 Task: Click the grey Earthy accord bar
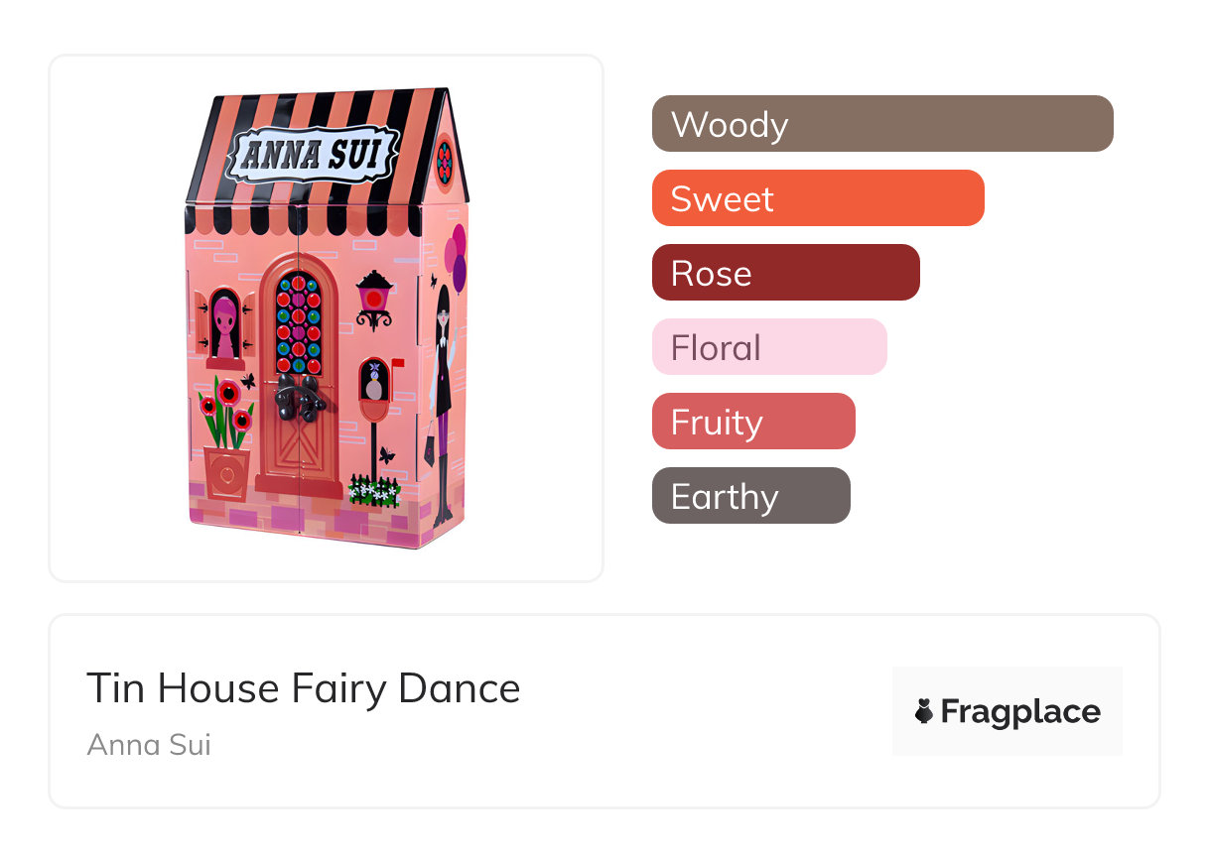tap(750, 496)
